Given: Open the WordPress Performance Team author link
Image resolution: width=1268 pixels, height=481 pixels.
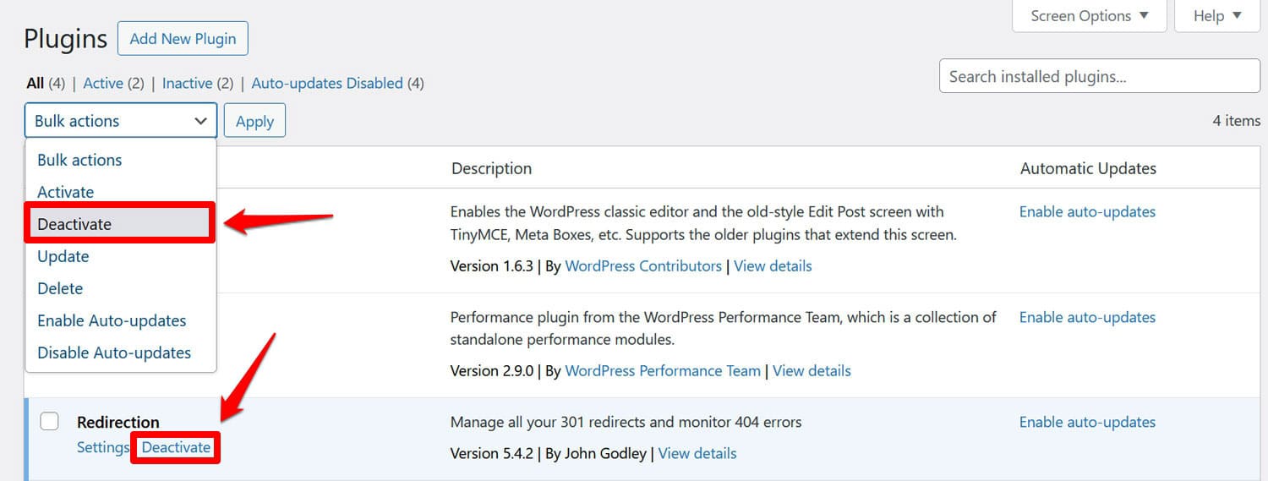Looking at the screenshot, I should (663, 370).
